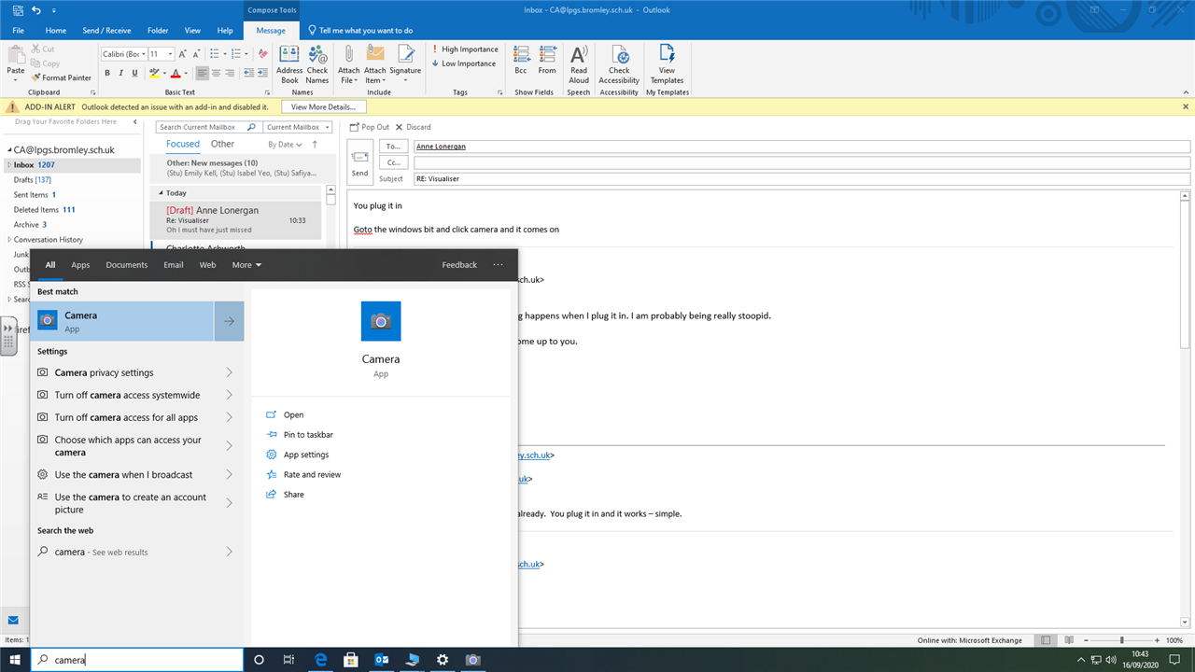Screen dimensions: 1195x672
Task: Open Microsoft Store from taskbar
Action: tap(350, 660)
